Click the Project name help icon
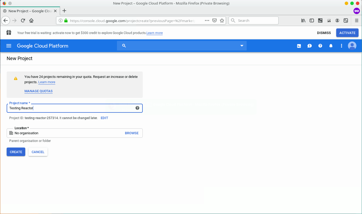 pos(137,108)
